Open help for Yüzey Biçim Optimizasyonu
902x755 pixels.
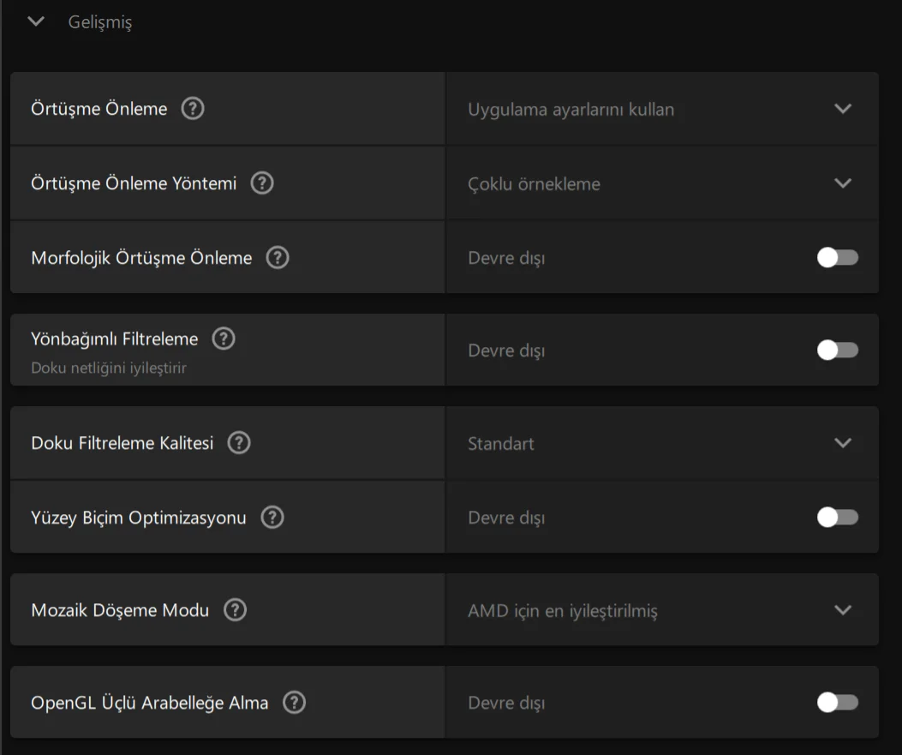tap(272, 517)
